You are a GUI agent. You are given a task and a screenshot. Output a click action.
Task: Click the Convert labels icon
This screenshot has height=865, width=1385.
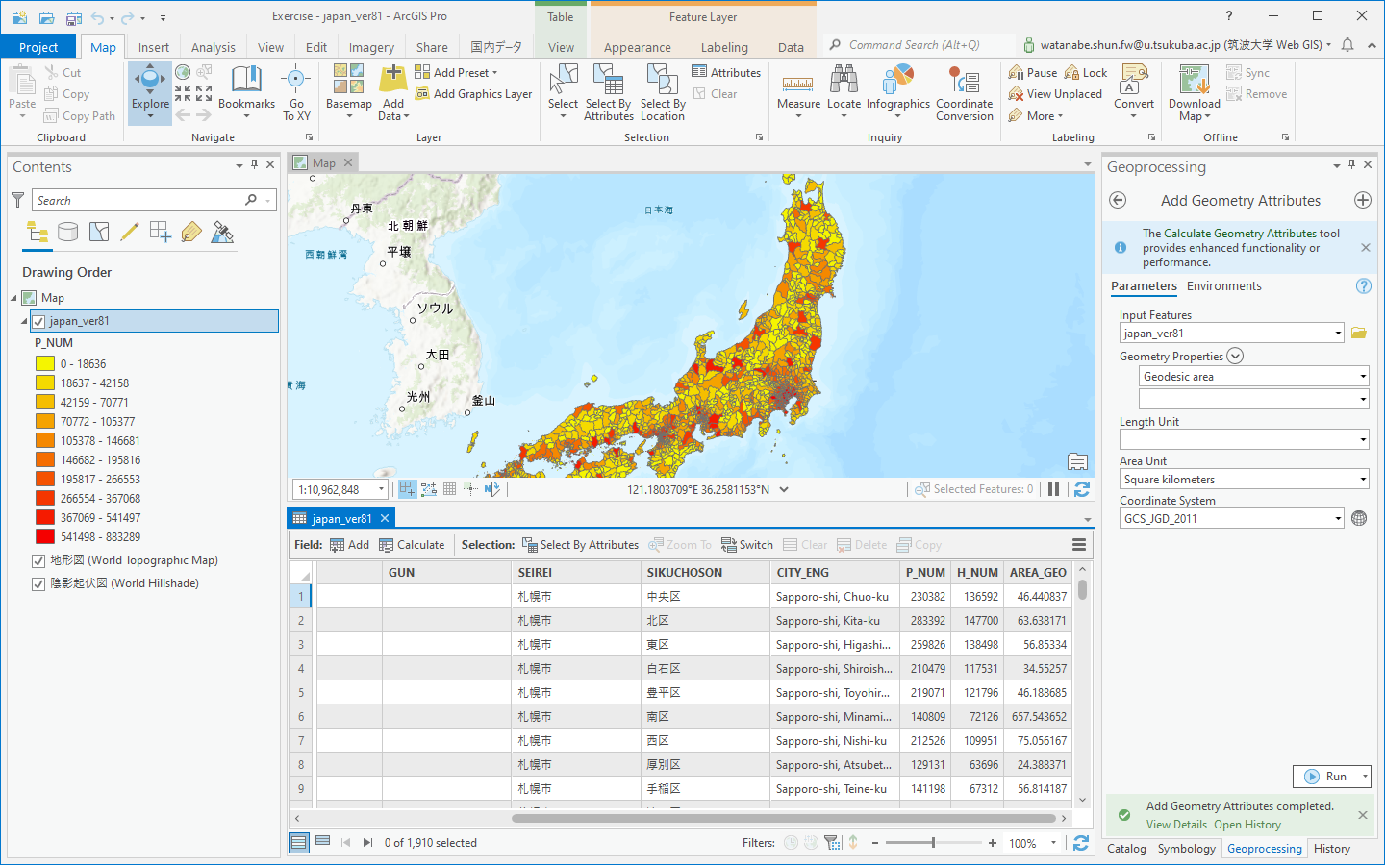[x=1134, y=79]
